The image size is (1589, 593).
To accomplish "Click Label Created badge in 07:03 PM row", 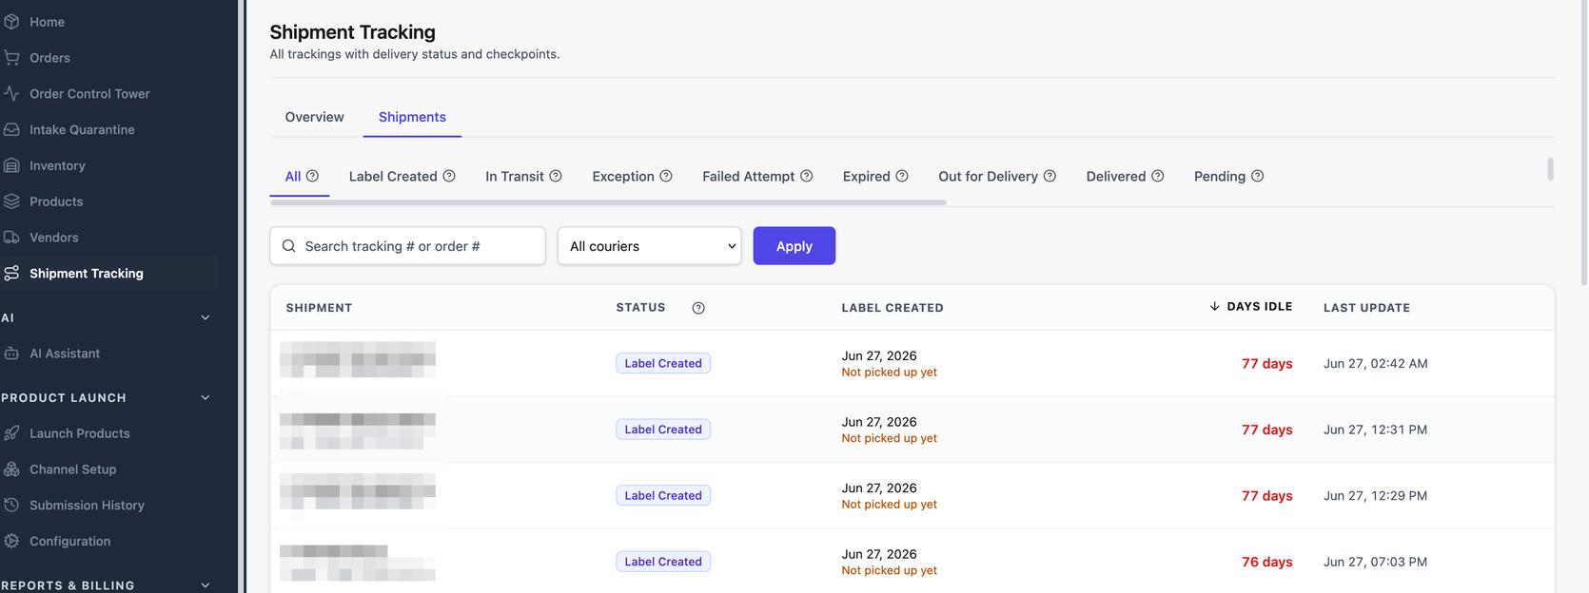I will (x=663, y=562).
